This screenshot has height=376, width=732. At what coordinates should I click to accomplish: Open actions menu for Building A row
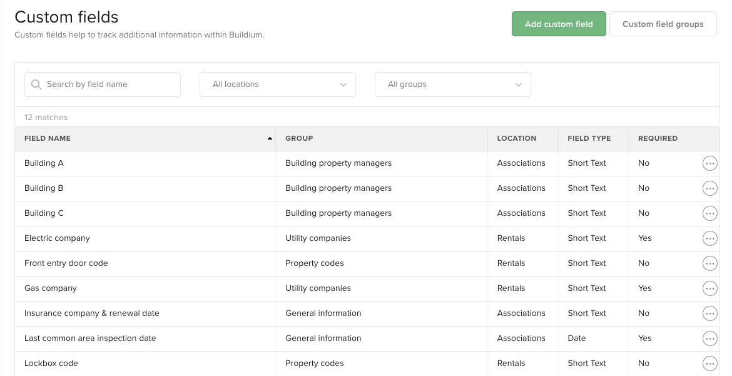709,163
